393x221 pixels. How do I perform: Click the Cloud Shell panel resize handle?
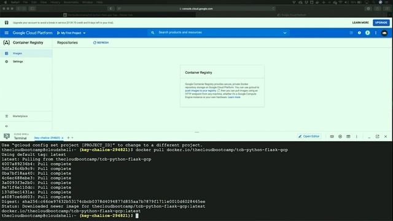pyautogui.click(x=196, y=132)
